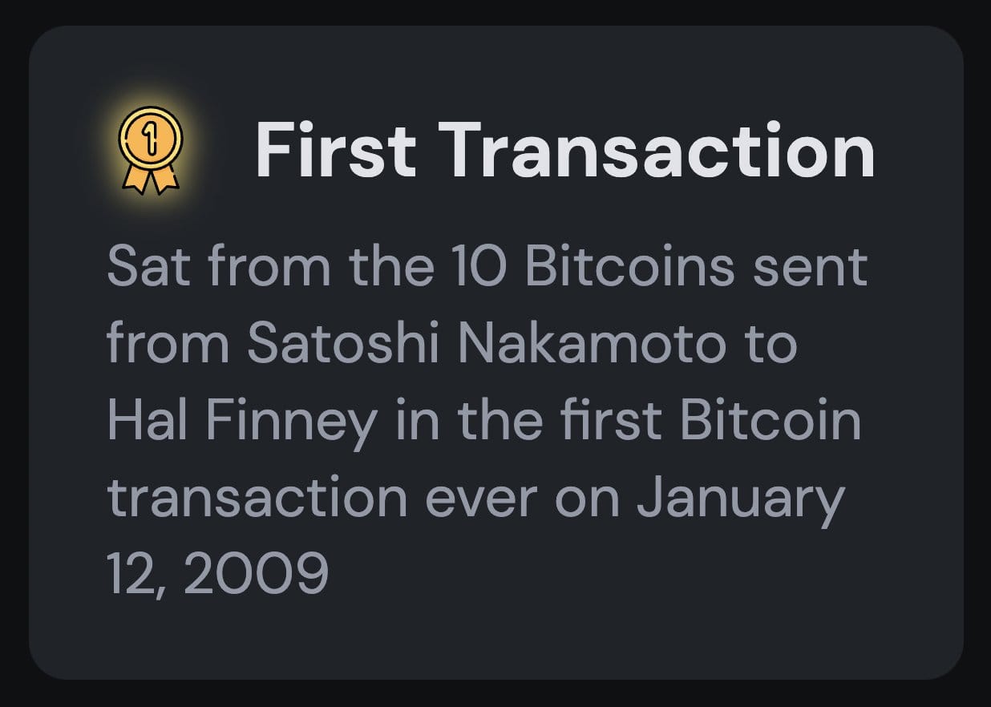Click the medal's ribbon tails
The width and height of the screenshot is (991, 707).
pyautogui.click(x=150, y=179)
